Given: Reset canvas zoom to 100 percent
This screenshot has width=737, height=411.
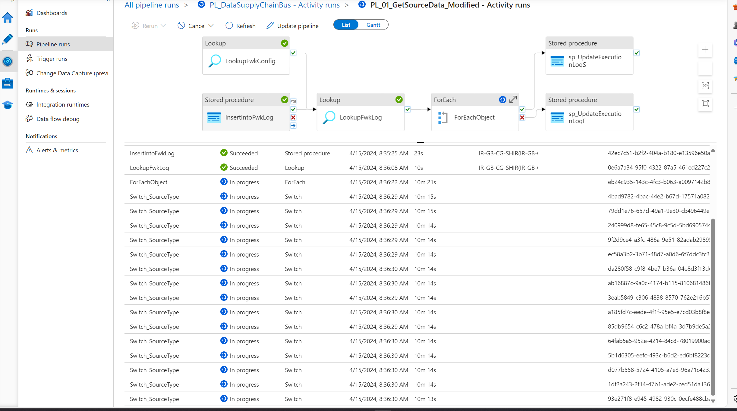Looking at the screenshot, I should [x=705, y=86].
